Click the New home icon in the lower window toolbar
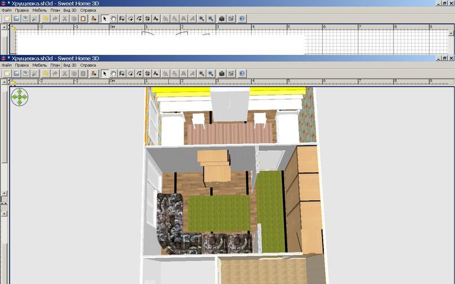The width and height of the screenshot is (455, 284). point(6,74)
